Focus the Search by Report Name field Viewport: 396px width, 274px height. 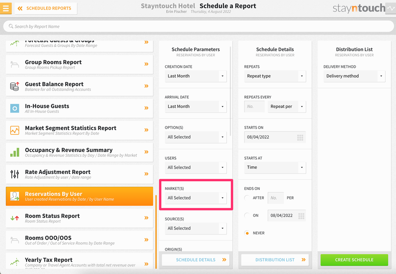(x=198, y=26)
